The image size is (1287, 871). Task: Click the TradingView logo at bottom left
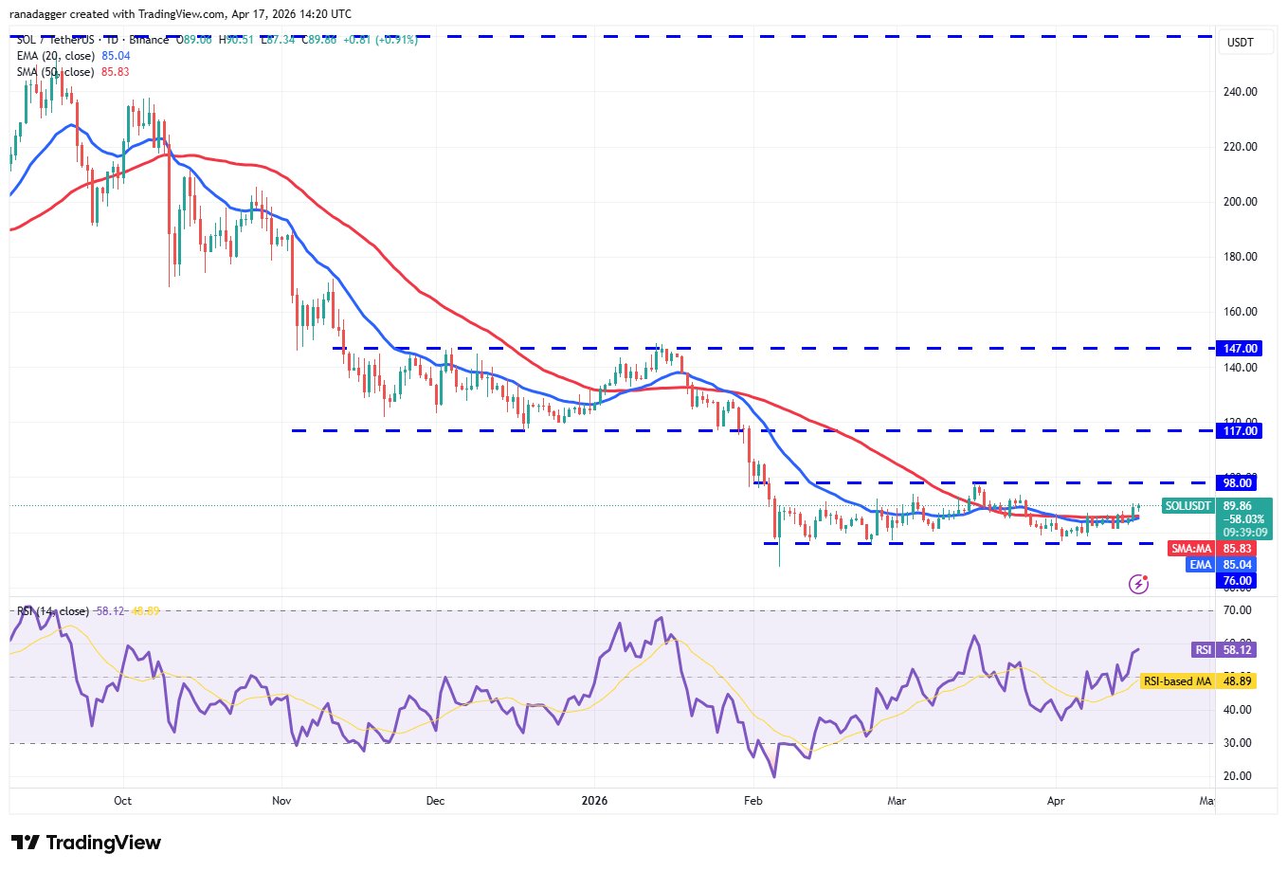tap(86, 843)
